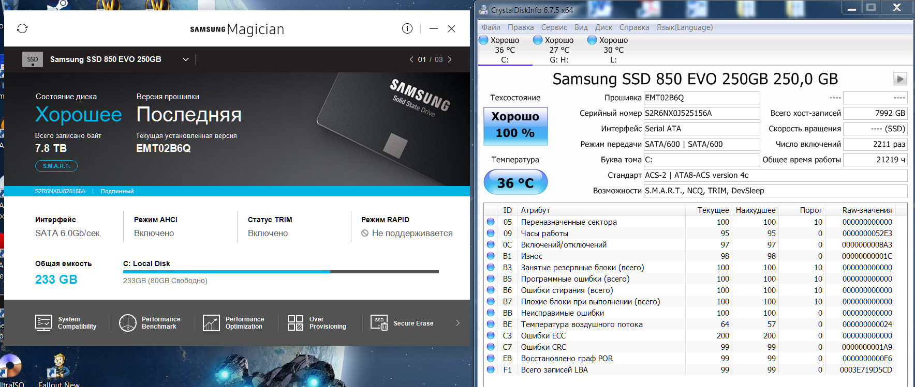Click the Всего хост-записей value 7992 GB
The width and height of the screenshot is (915, 387).
click(875, 113)
